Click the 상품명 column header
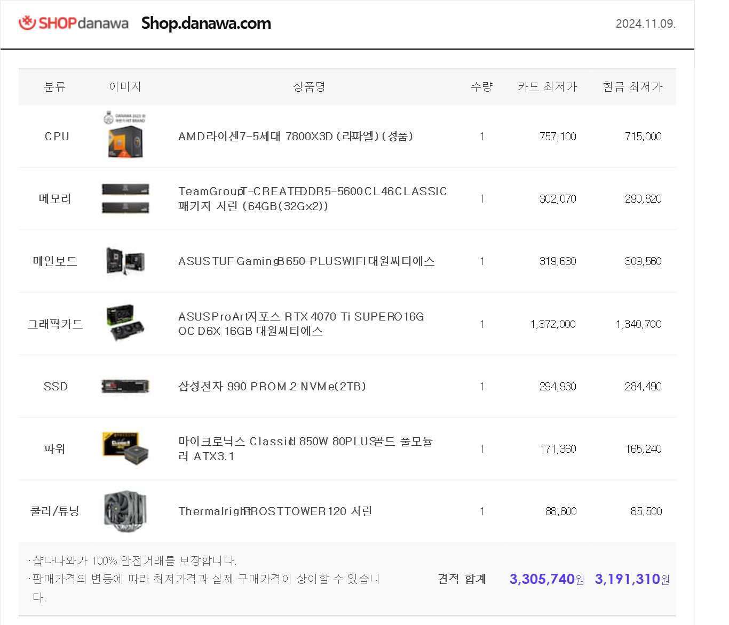Image resolution: width=729 pixels, height=625 pixels. [x=310, y=86]
